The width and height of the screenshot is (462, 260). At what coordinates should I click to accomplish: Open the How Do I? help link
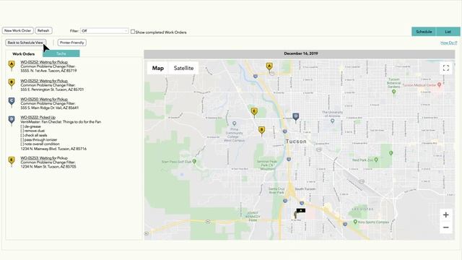[x=448, y=43]
